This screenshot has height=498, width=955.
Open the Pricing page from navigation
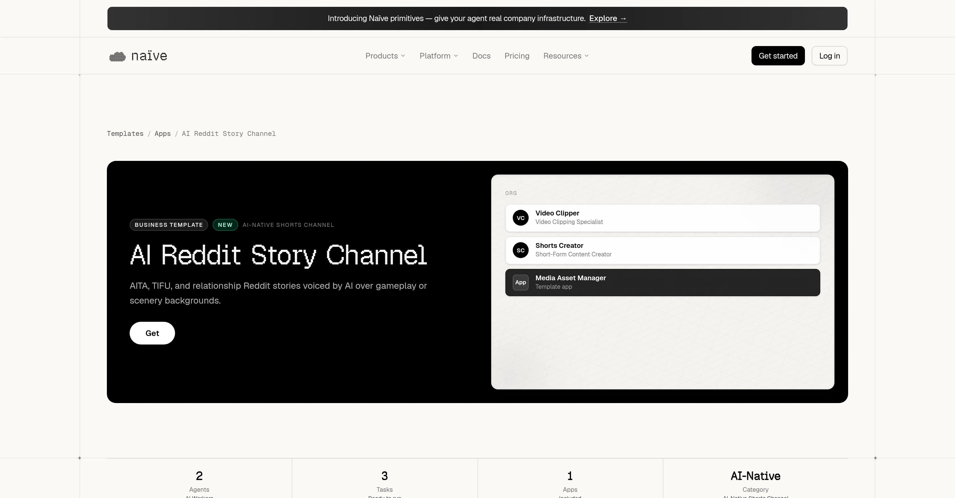[517, 56]
